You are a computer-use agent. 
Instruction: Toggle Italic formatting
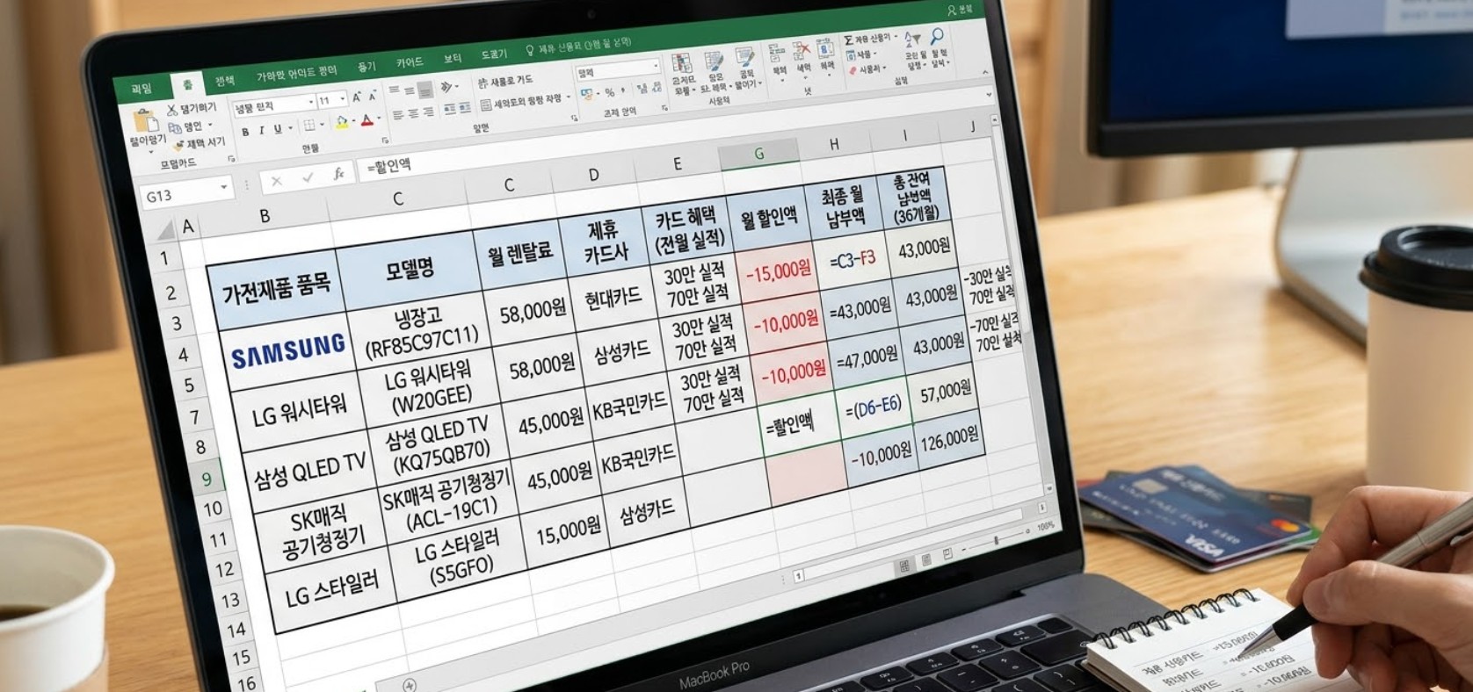click(x=261, y=130)
